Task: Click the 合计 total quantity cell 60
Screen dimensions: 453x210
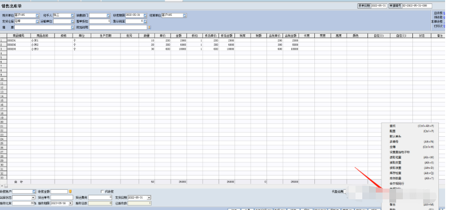Action: click(146, 182)
